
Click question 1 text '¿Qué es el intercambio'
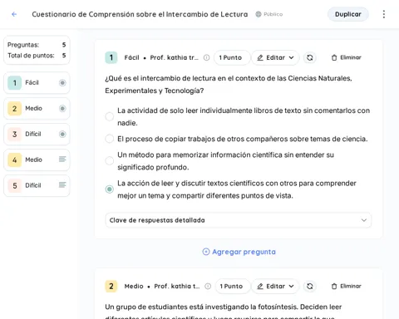click(229, 85)
